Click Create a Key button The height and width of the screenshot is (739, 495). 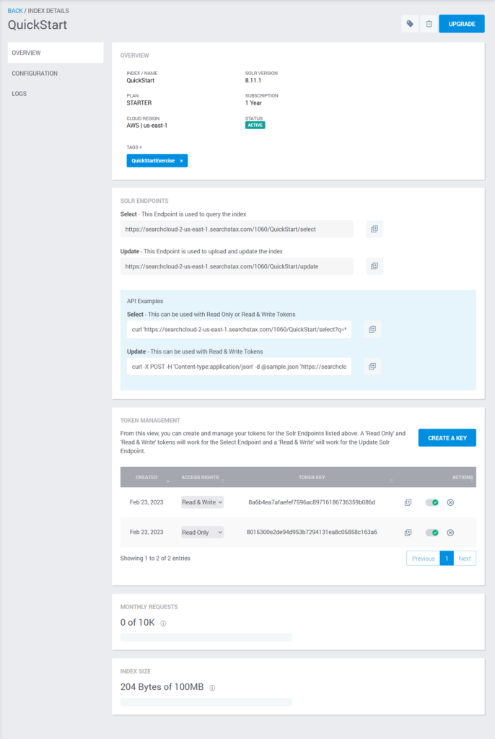447,438
